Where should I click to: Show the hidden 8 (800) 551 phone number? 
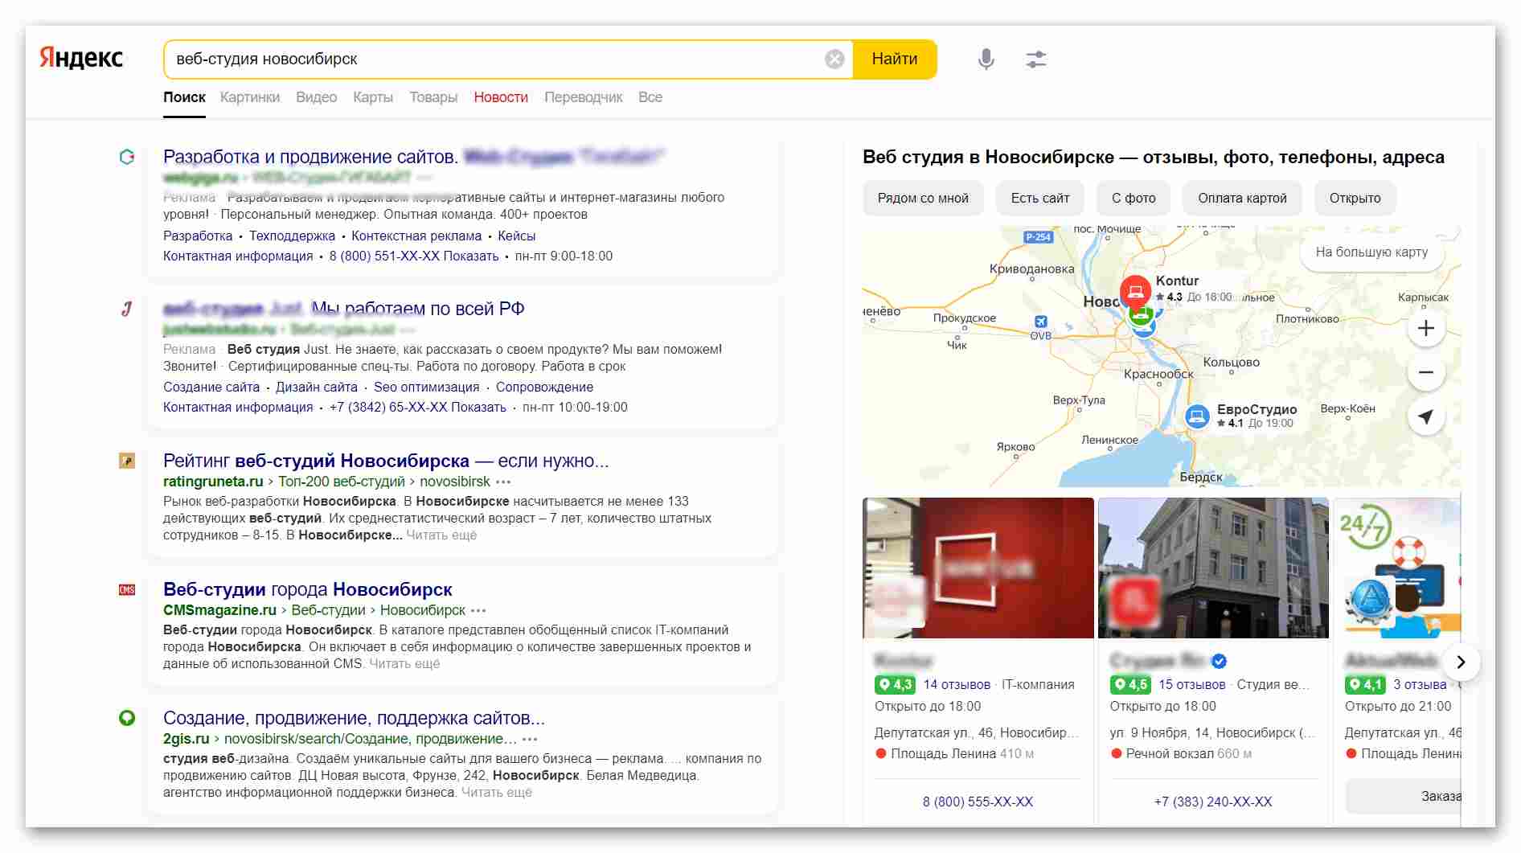click(414, 256)
